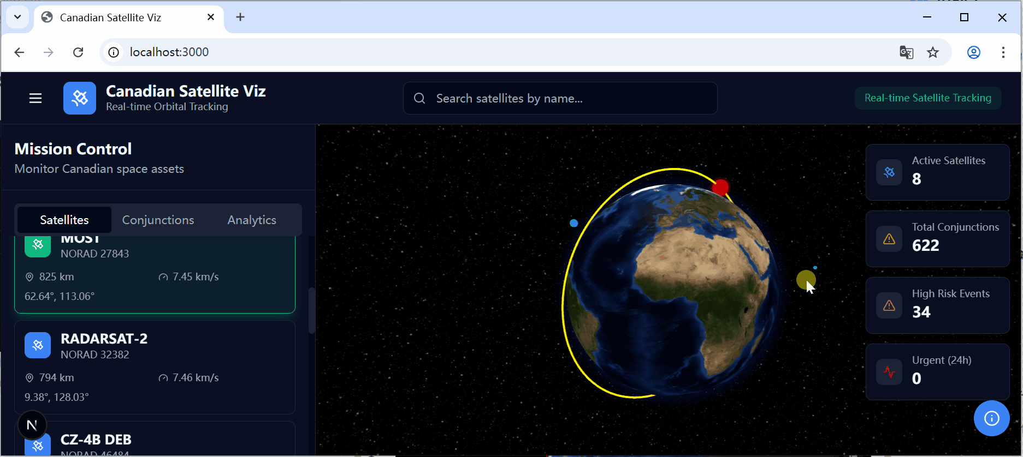This screenshot has width=1023, height=457.
Task: Click the Total Conjunctions warning icon
Action: [x=889, y=239]
